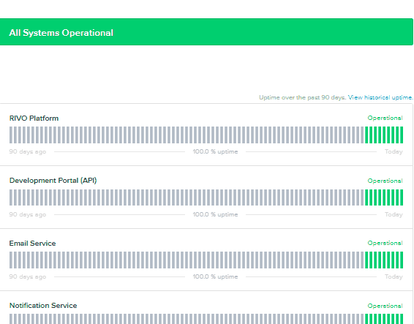This screenshot has width=414, height=324.
Task: Click the 'Today' label under RIVO Platform
Action: [394, 151]
